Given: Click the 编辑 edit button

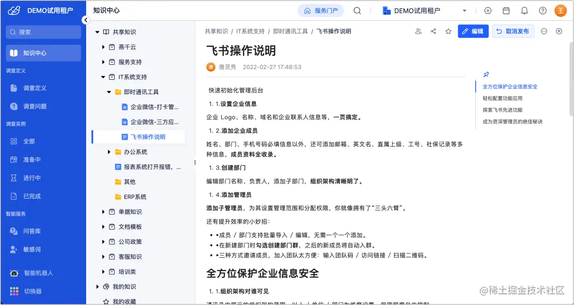Looking at the screenshot, I should (x=473, y=31).
